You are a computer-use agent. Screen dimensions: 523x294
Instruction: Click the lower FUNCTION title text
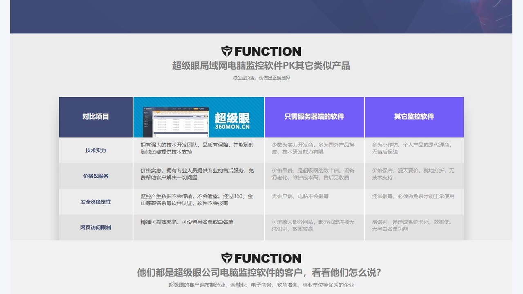268,258
